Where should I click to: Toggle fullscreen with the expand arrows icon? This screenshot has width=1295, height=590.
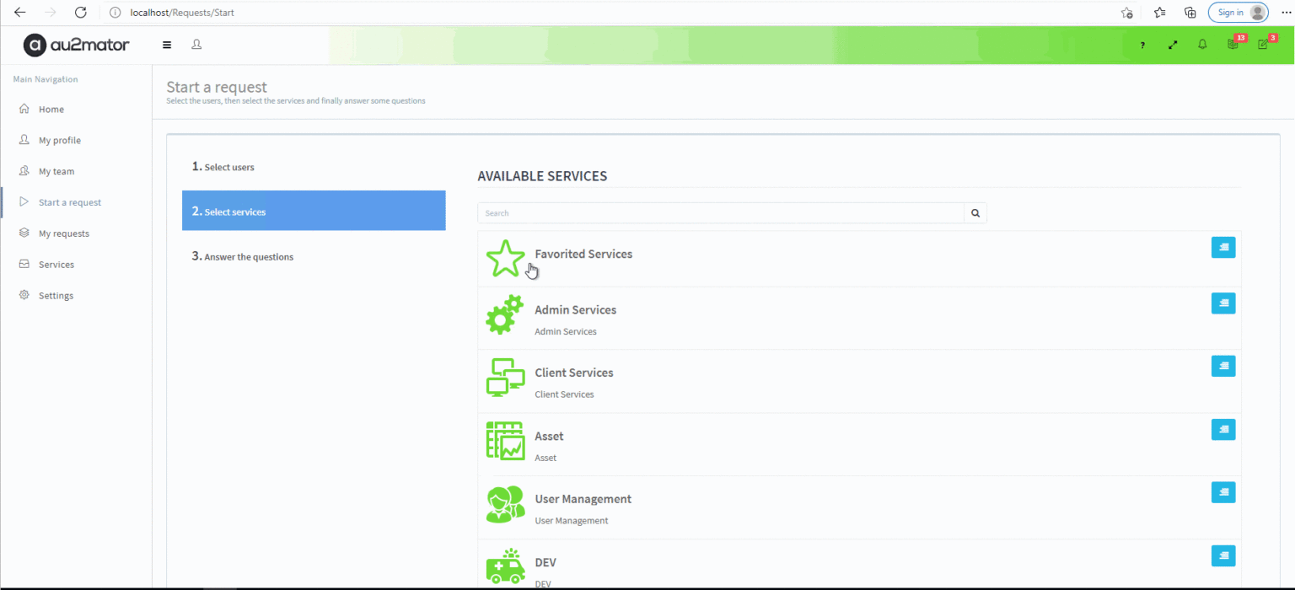[x=1173, y=45]
